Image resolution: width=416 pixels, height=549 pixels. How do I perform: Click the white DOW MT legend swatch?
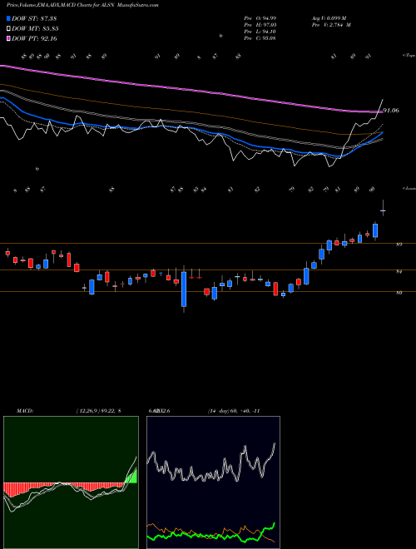8,29
